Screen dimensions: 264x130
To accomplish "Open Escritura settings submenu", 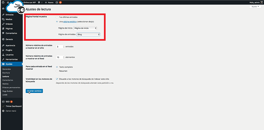I will (6, 73).
